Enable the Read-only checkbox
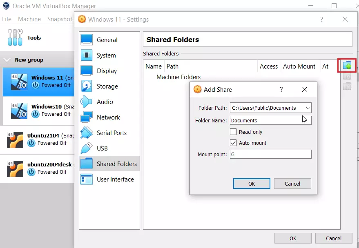The height and width of the screenshot is (248, 359). (x=233, y=132)
